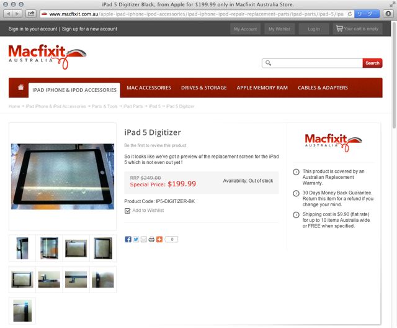Click the share counter showing 0
Screen dimensions: 397x328
click(x=172, y=239)
